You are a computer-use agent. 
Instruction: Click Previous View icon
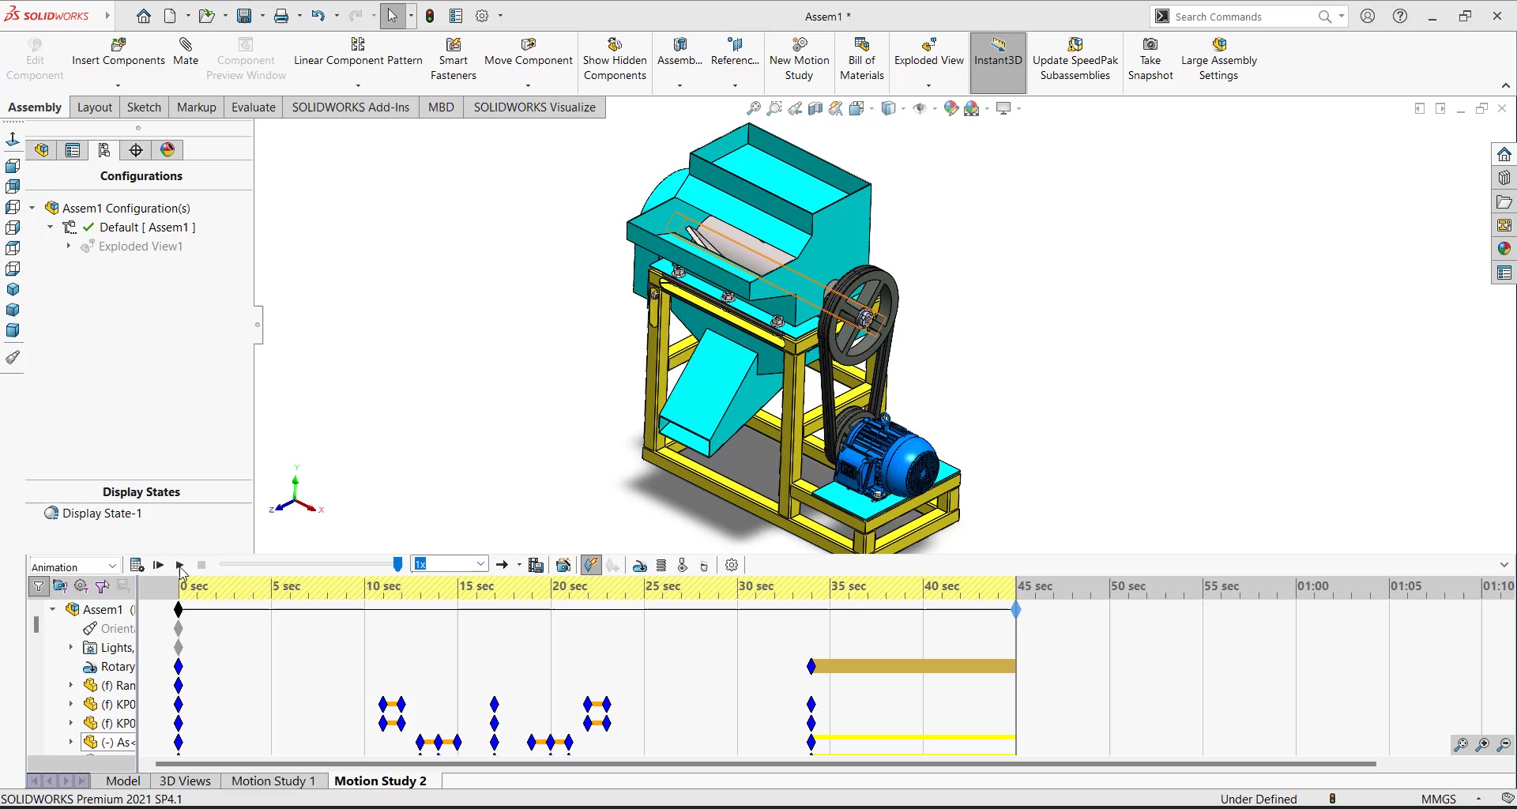coord(795,108)
